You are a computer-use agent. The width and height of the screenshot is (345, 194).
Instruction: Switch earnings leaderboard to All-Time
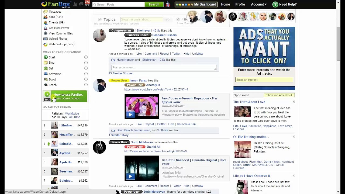74,117
